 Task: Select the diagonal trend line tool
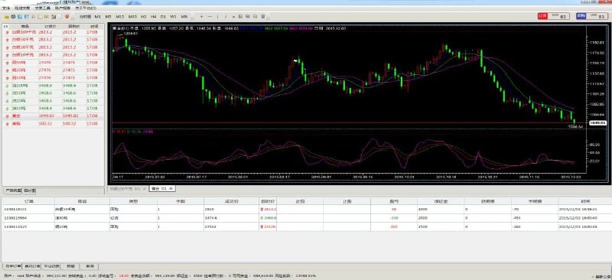click(226, 17)
